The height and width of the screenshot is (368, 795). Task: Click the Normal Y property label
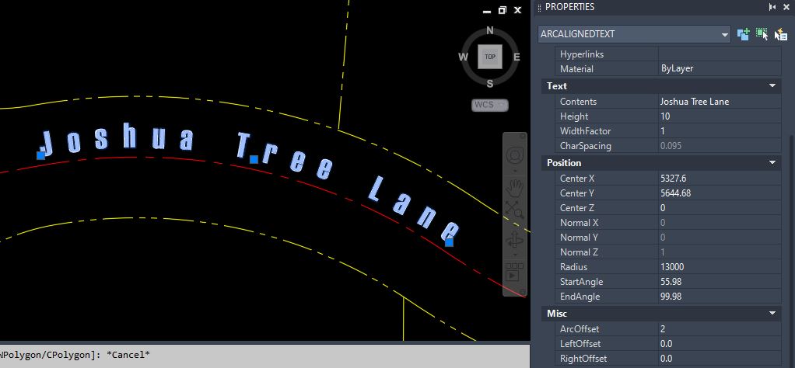click(579, 238)
